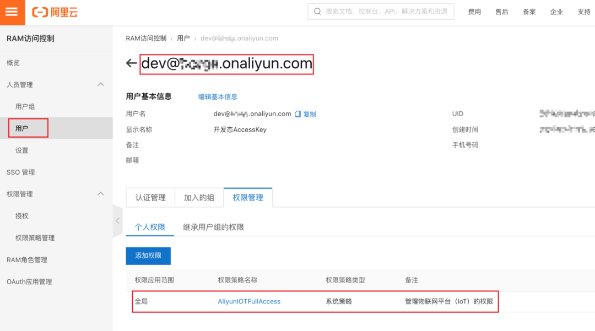Image resolution: width=595 pixels, height=331 pixels.
Task: Click the copy icon beside username
Action: (x=298, y=114)
